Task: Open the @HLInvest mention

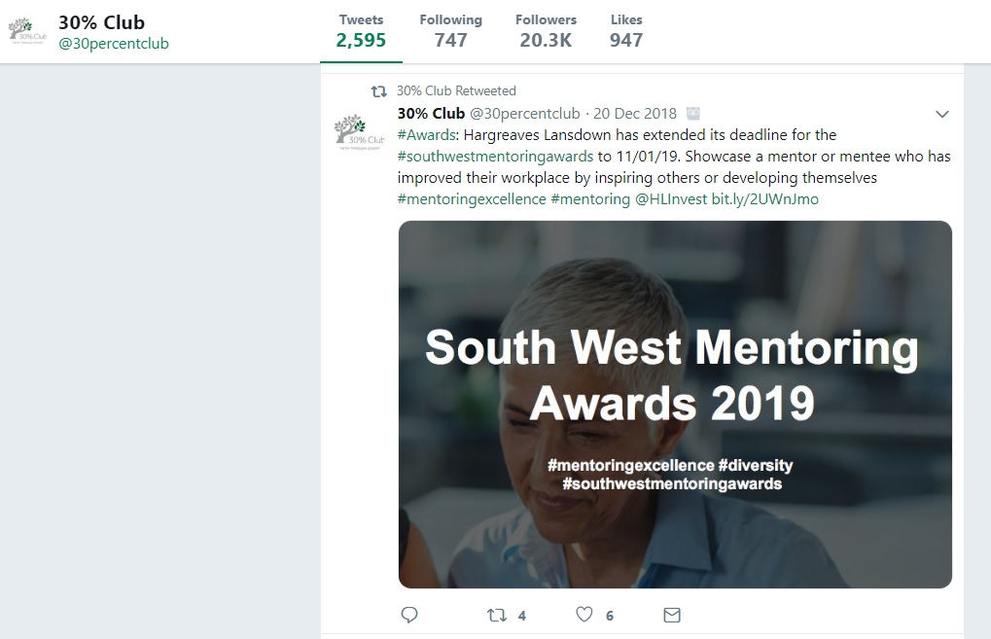Action: tap(671, 199)
